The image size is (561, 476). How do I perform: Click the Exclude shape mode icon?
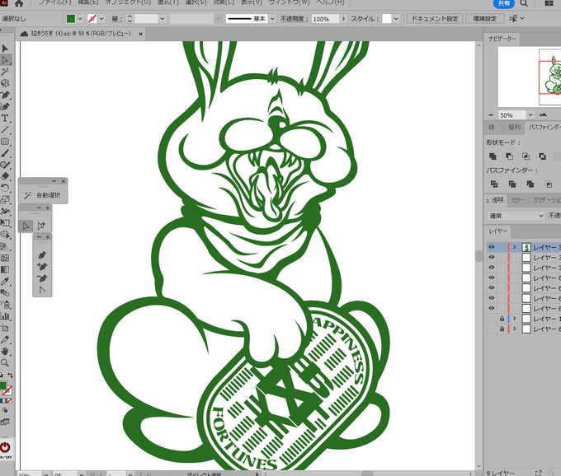coord(542,156)
